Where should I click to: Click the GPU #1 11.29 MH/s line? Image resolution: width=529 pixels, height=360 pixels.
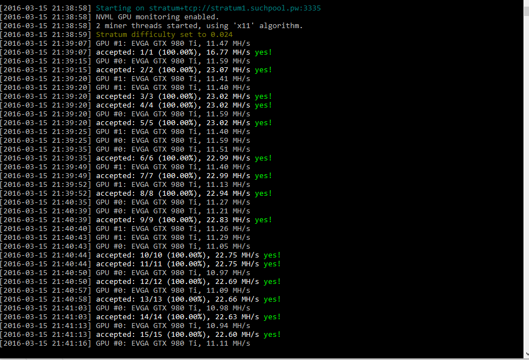[125, 237]
